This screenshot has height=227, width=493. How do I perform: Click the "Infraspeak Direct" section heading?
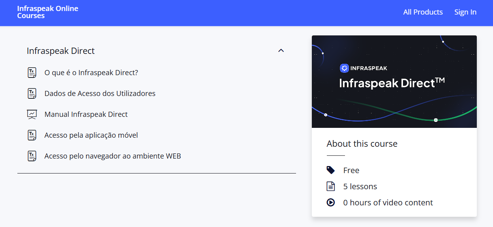(61, 51)
